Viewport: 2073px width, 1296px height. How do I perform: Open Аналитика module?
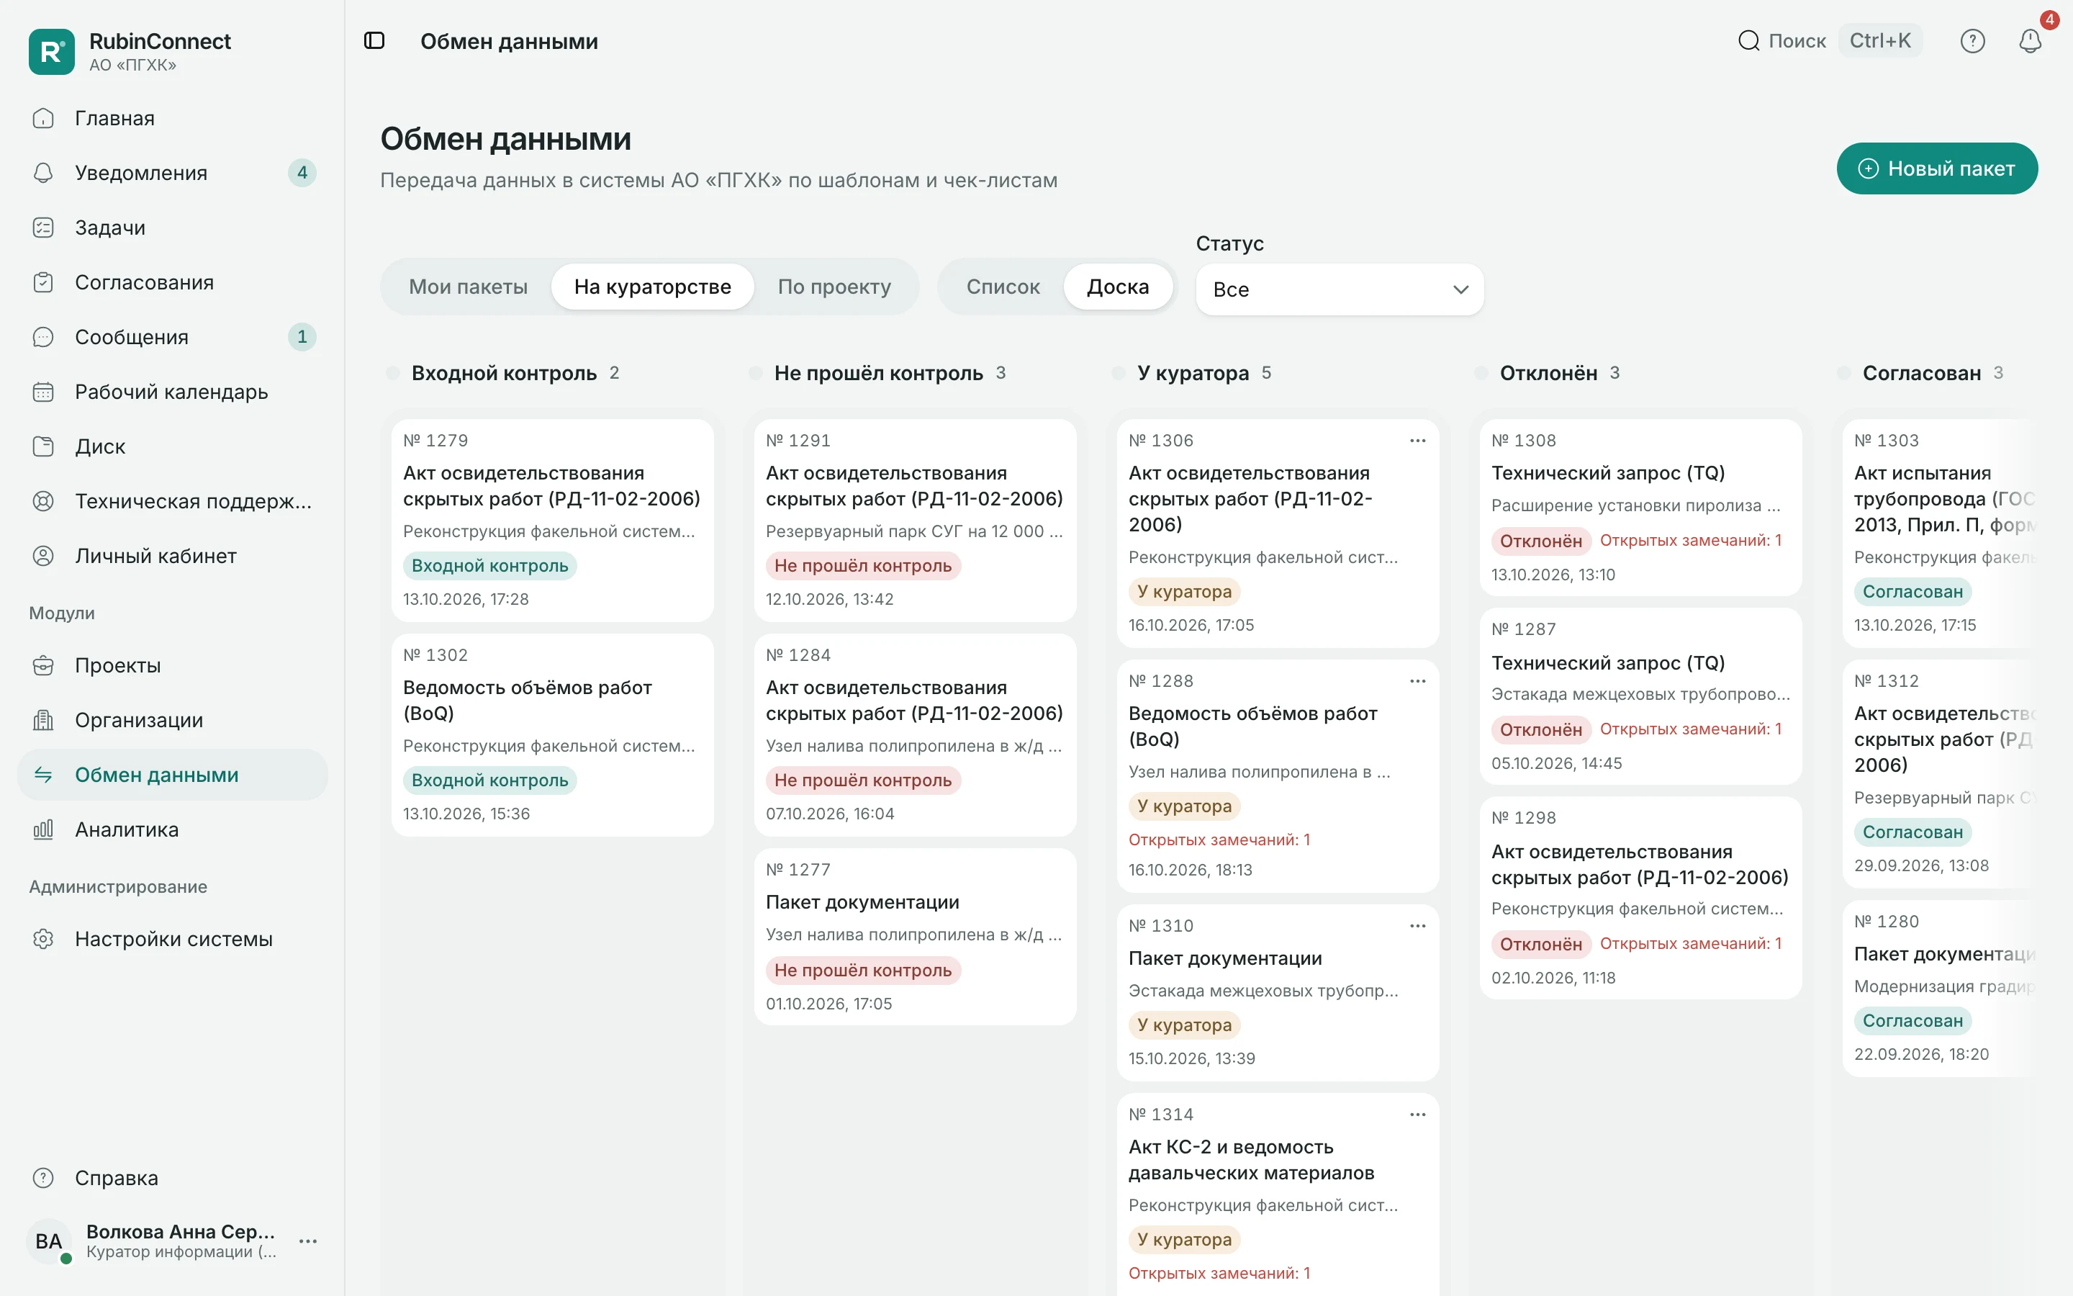coord(172,829)
